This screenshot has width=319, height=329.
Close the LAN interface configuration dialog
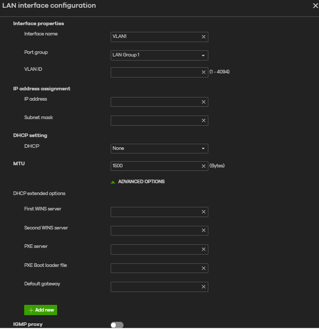pos(315,6)
